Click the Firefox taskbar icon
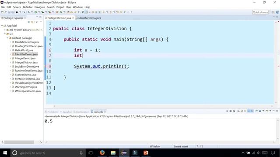 (x=102, y=153)
